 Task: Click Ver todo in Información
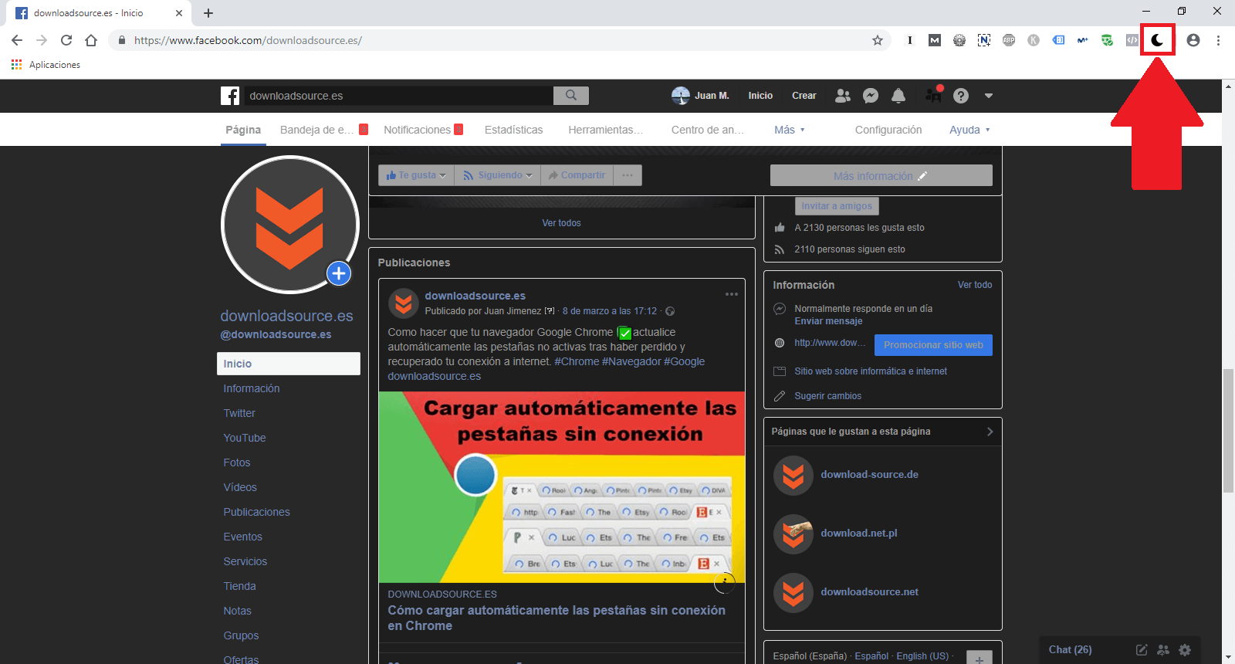(975, 285)
